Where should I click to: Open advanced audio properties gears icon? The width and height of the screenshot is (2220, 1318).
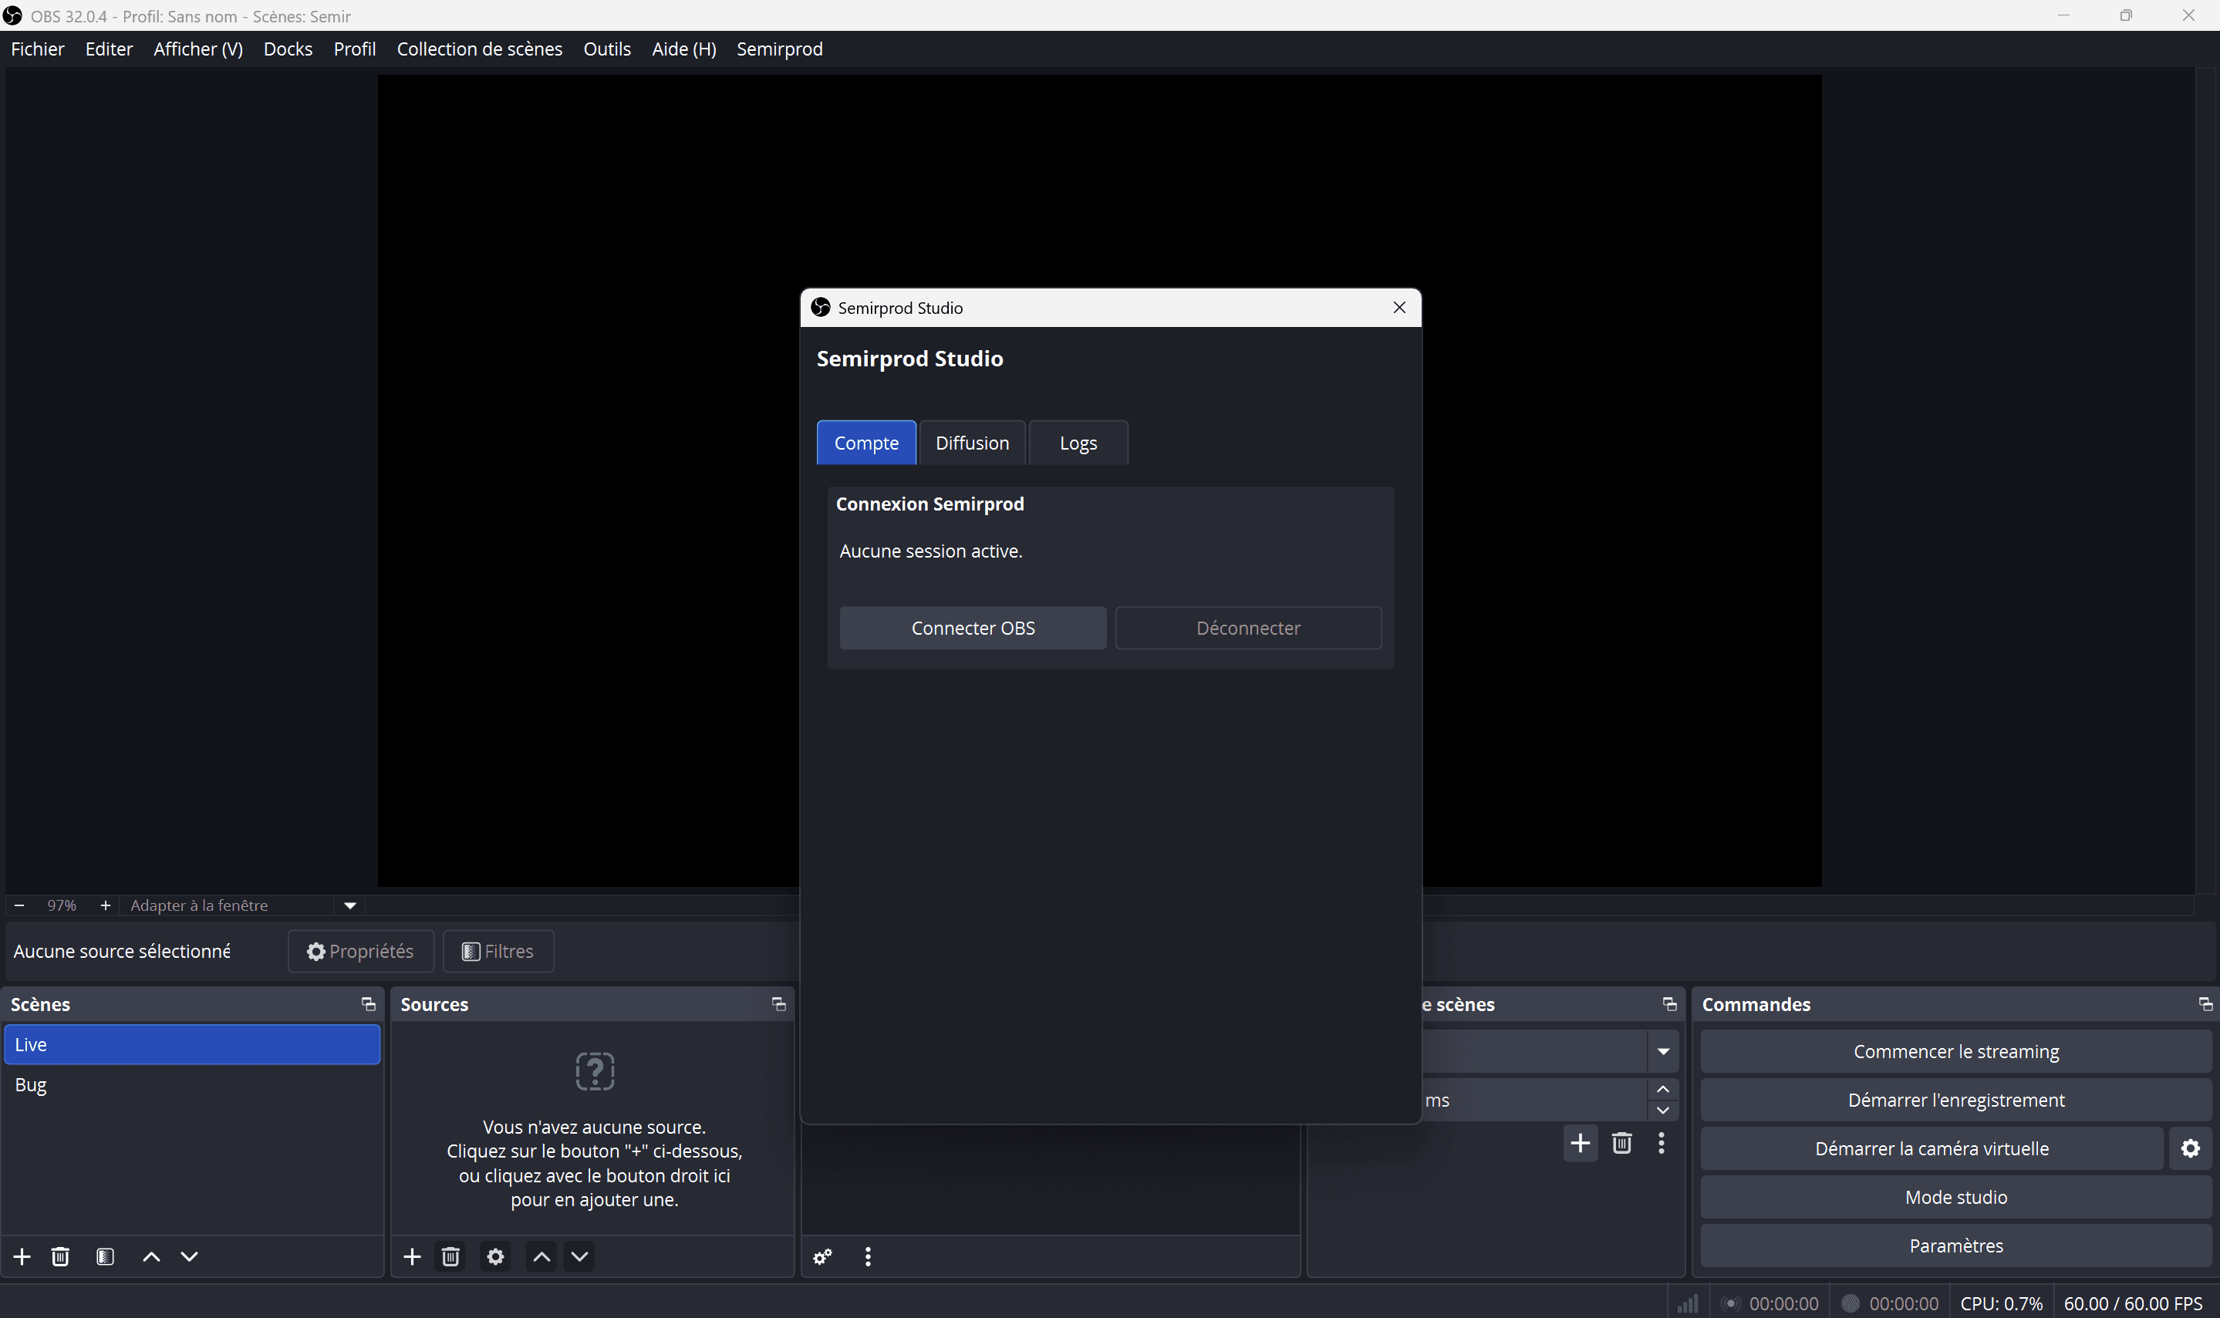pos(822,1256)
